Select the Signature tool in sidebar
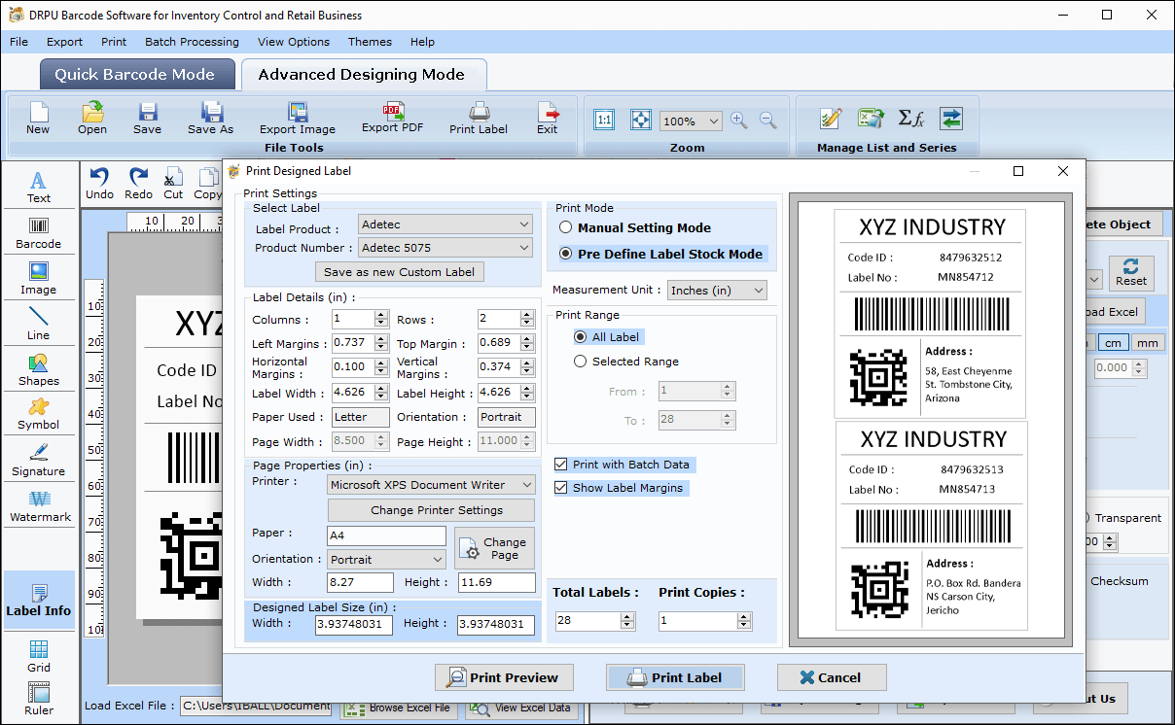This screenshot has width=1175, height=725. point(39,461)
